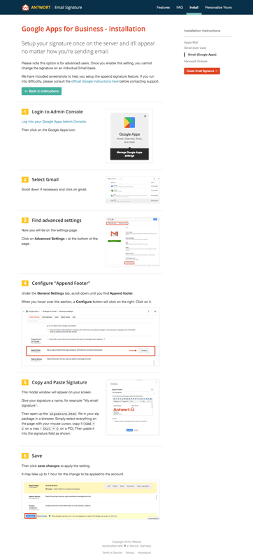Select Apple Mail in the sidebar
Viewport: 253px width, 560px height.
(191, 42)
